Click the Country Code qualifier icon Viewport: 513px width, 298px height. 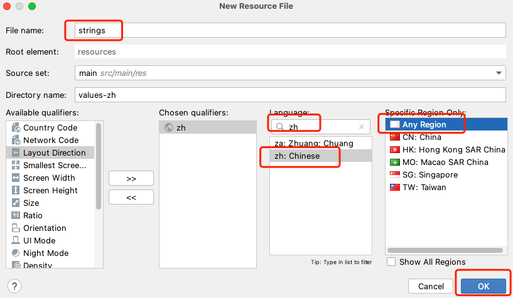pyautogui.click(x=16, y=128)
